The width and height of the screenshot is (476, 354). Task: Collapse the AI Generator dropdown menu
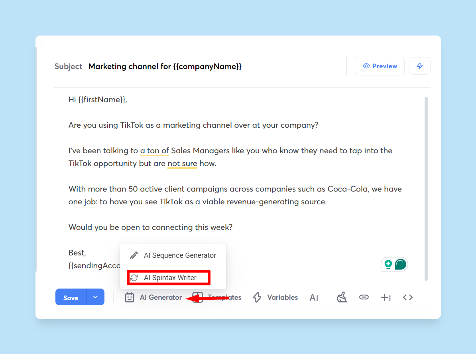point(153,297)
